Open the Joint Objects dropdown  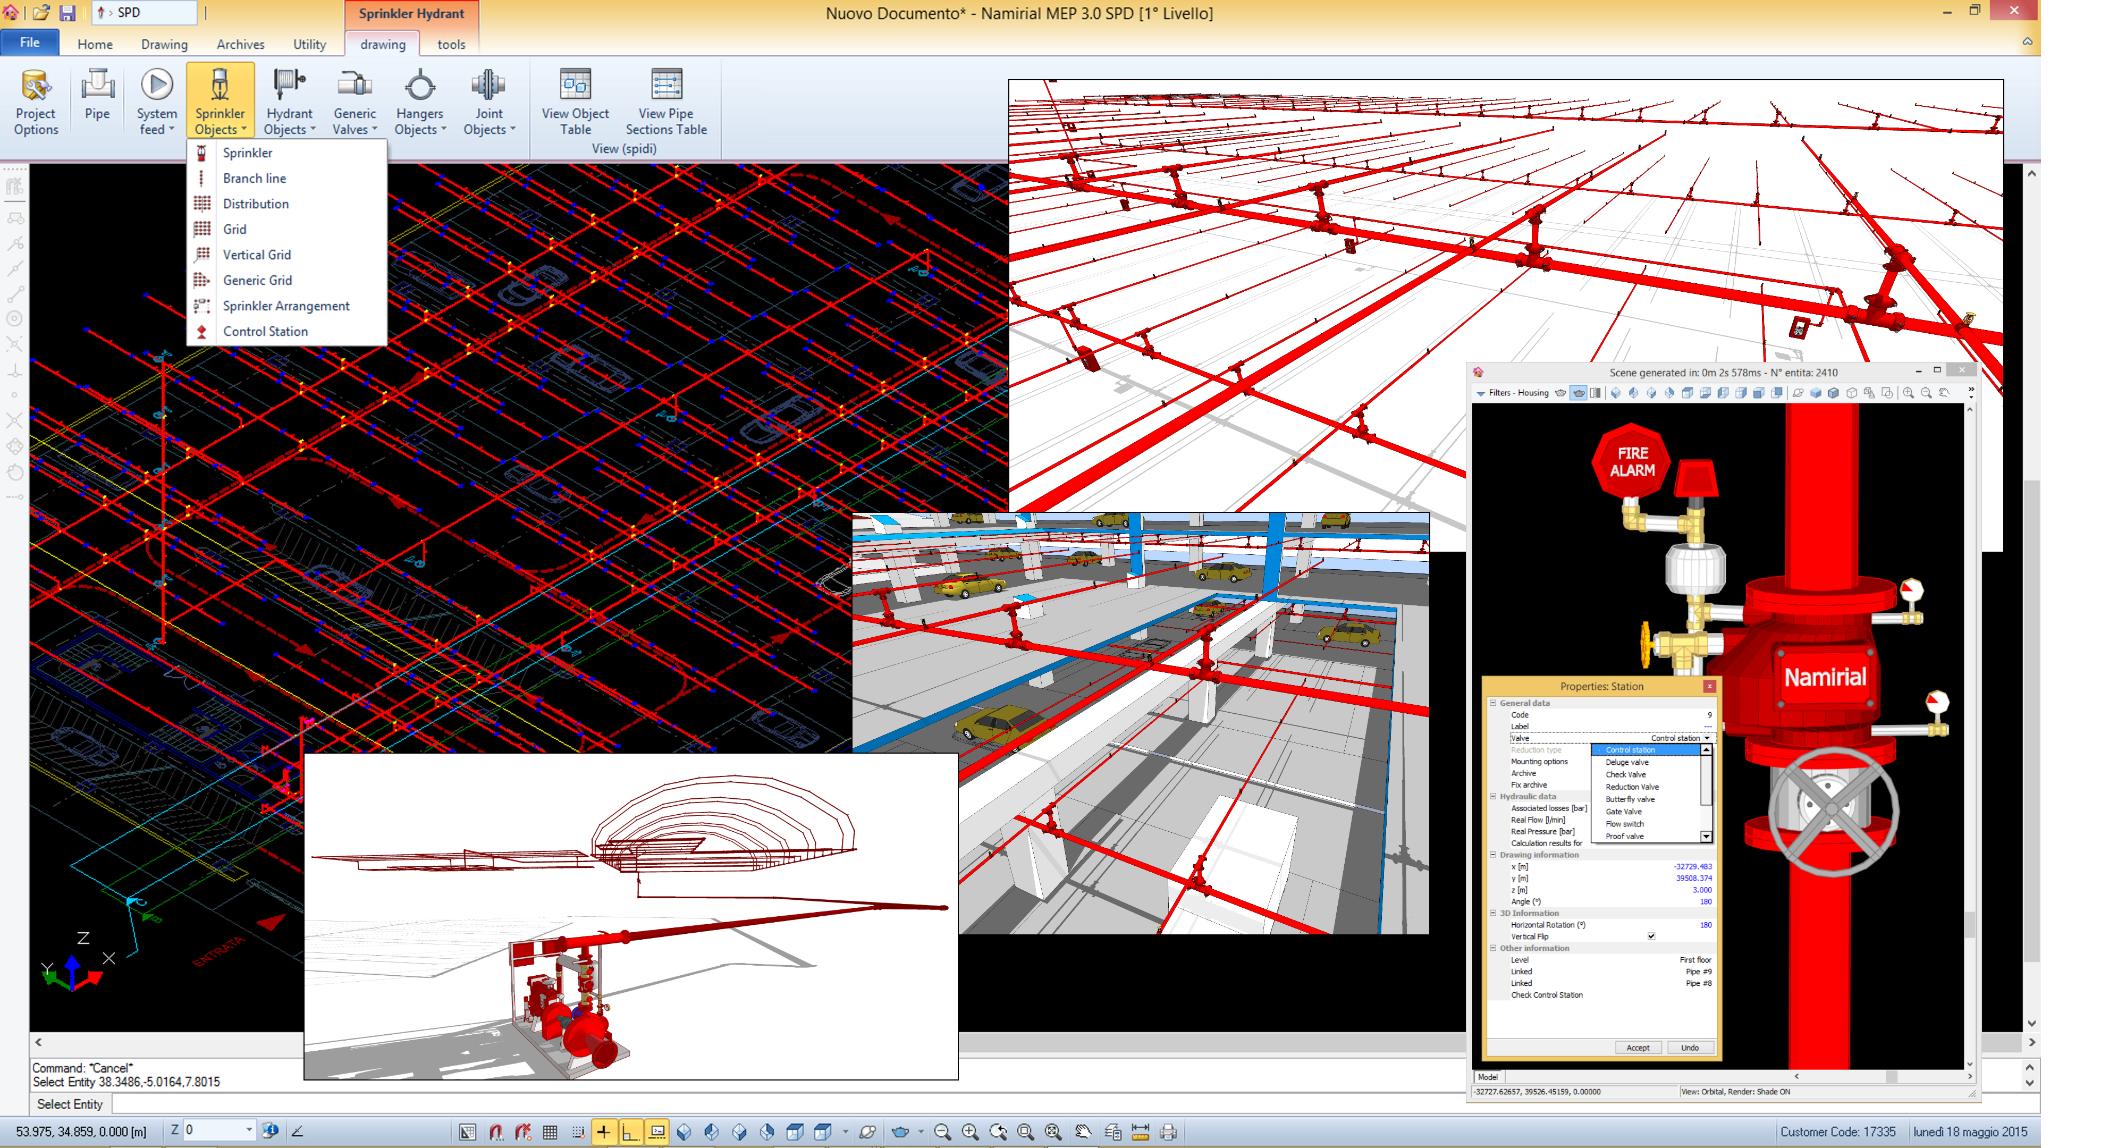pyautogui.click(x=488, y=102)
